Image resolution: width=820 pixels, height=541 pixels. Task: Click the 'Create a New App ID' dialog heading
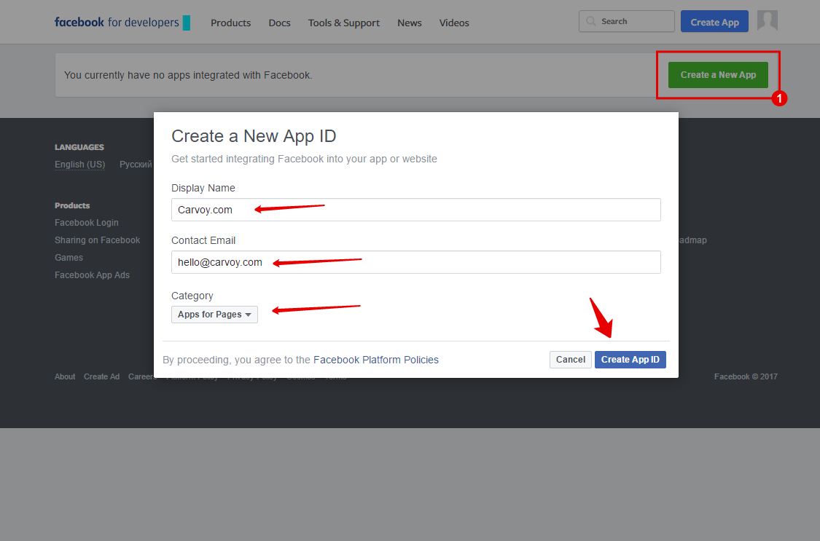click(x=254, y=136)
